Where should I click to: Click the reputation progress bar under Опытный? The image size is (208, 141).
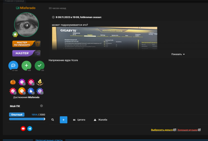coord(27,119)
